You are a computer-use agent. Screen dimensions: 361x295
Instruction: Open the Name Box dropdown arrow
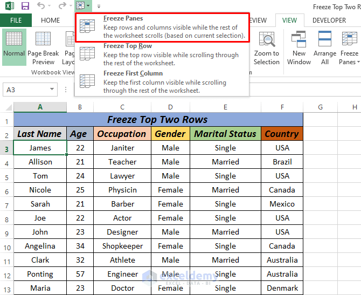click(x=52, y=89)
